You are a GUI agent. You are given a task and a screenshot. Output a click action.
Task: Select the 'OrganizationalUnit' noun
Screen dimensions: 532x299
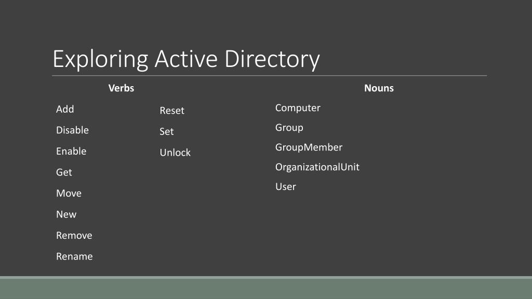point(317,167)
